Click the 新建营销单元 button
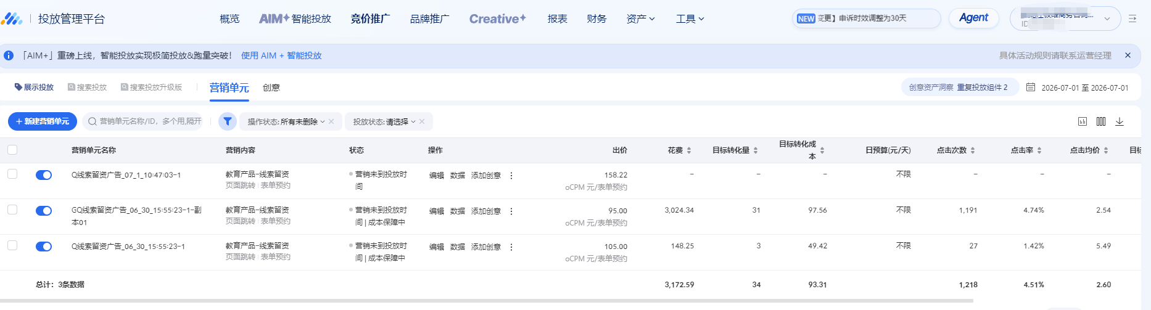 pyautogui.click(x=43, y=121)
